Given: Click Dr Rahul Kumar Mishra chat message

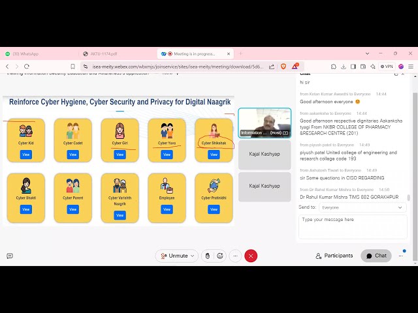Looking at the screenshot, I should 349,197.
